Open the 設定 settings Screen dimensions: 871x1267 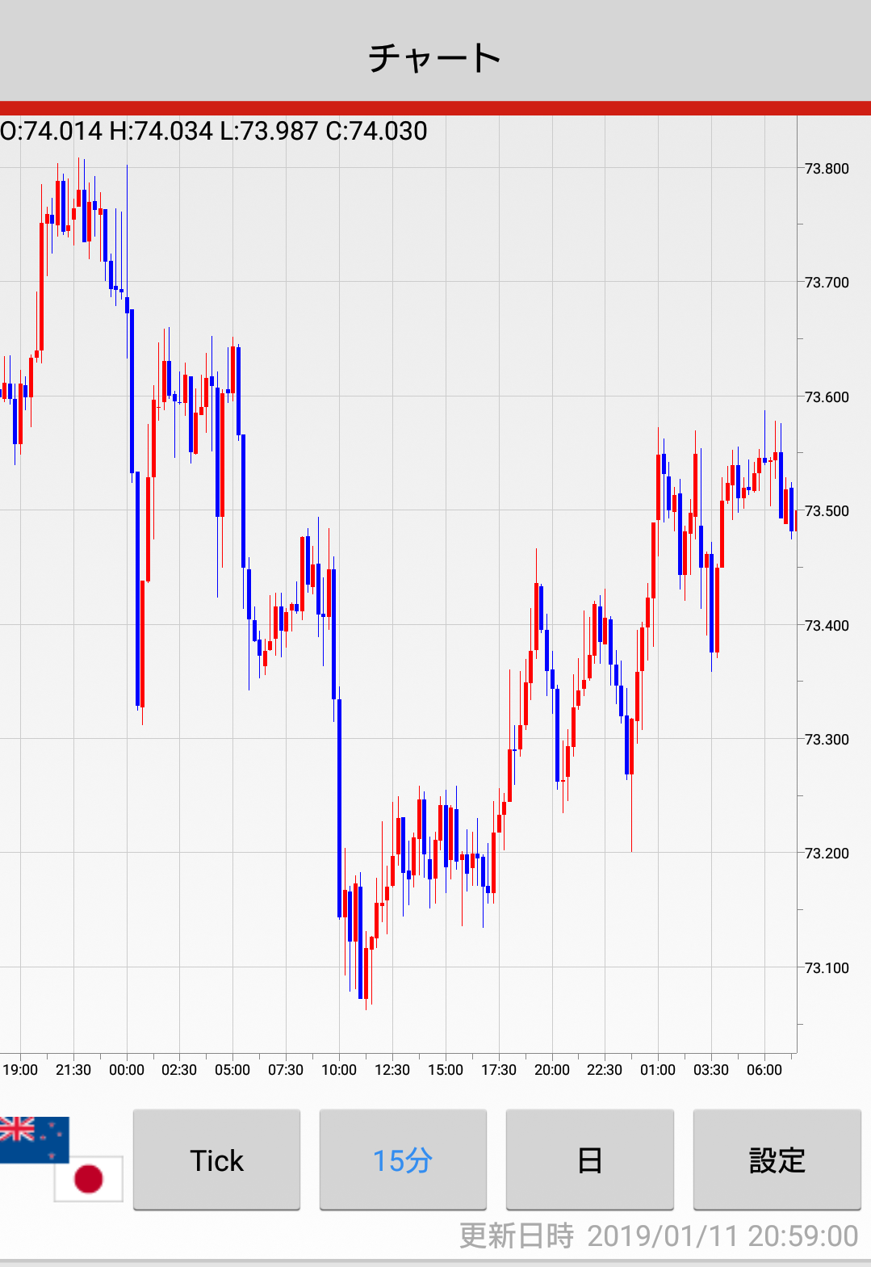coord(777,1160)
